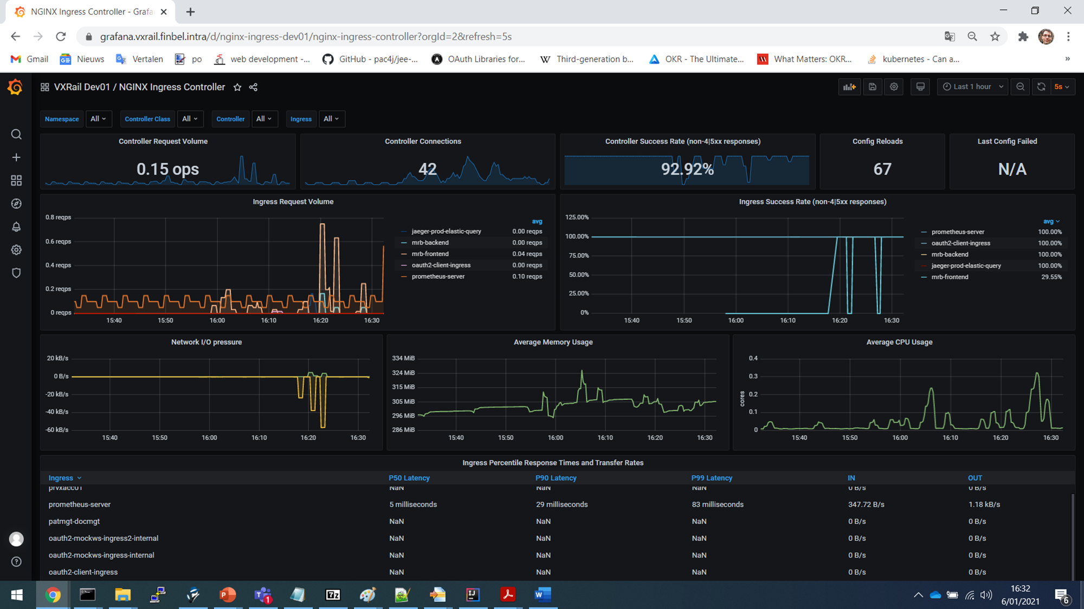Viewport: 1084px width, 609px height.
Task: Open the Explore compass icon
Action: (x=16, y=204)
